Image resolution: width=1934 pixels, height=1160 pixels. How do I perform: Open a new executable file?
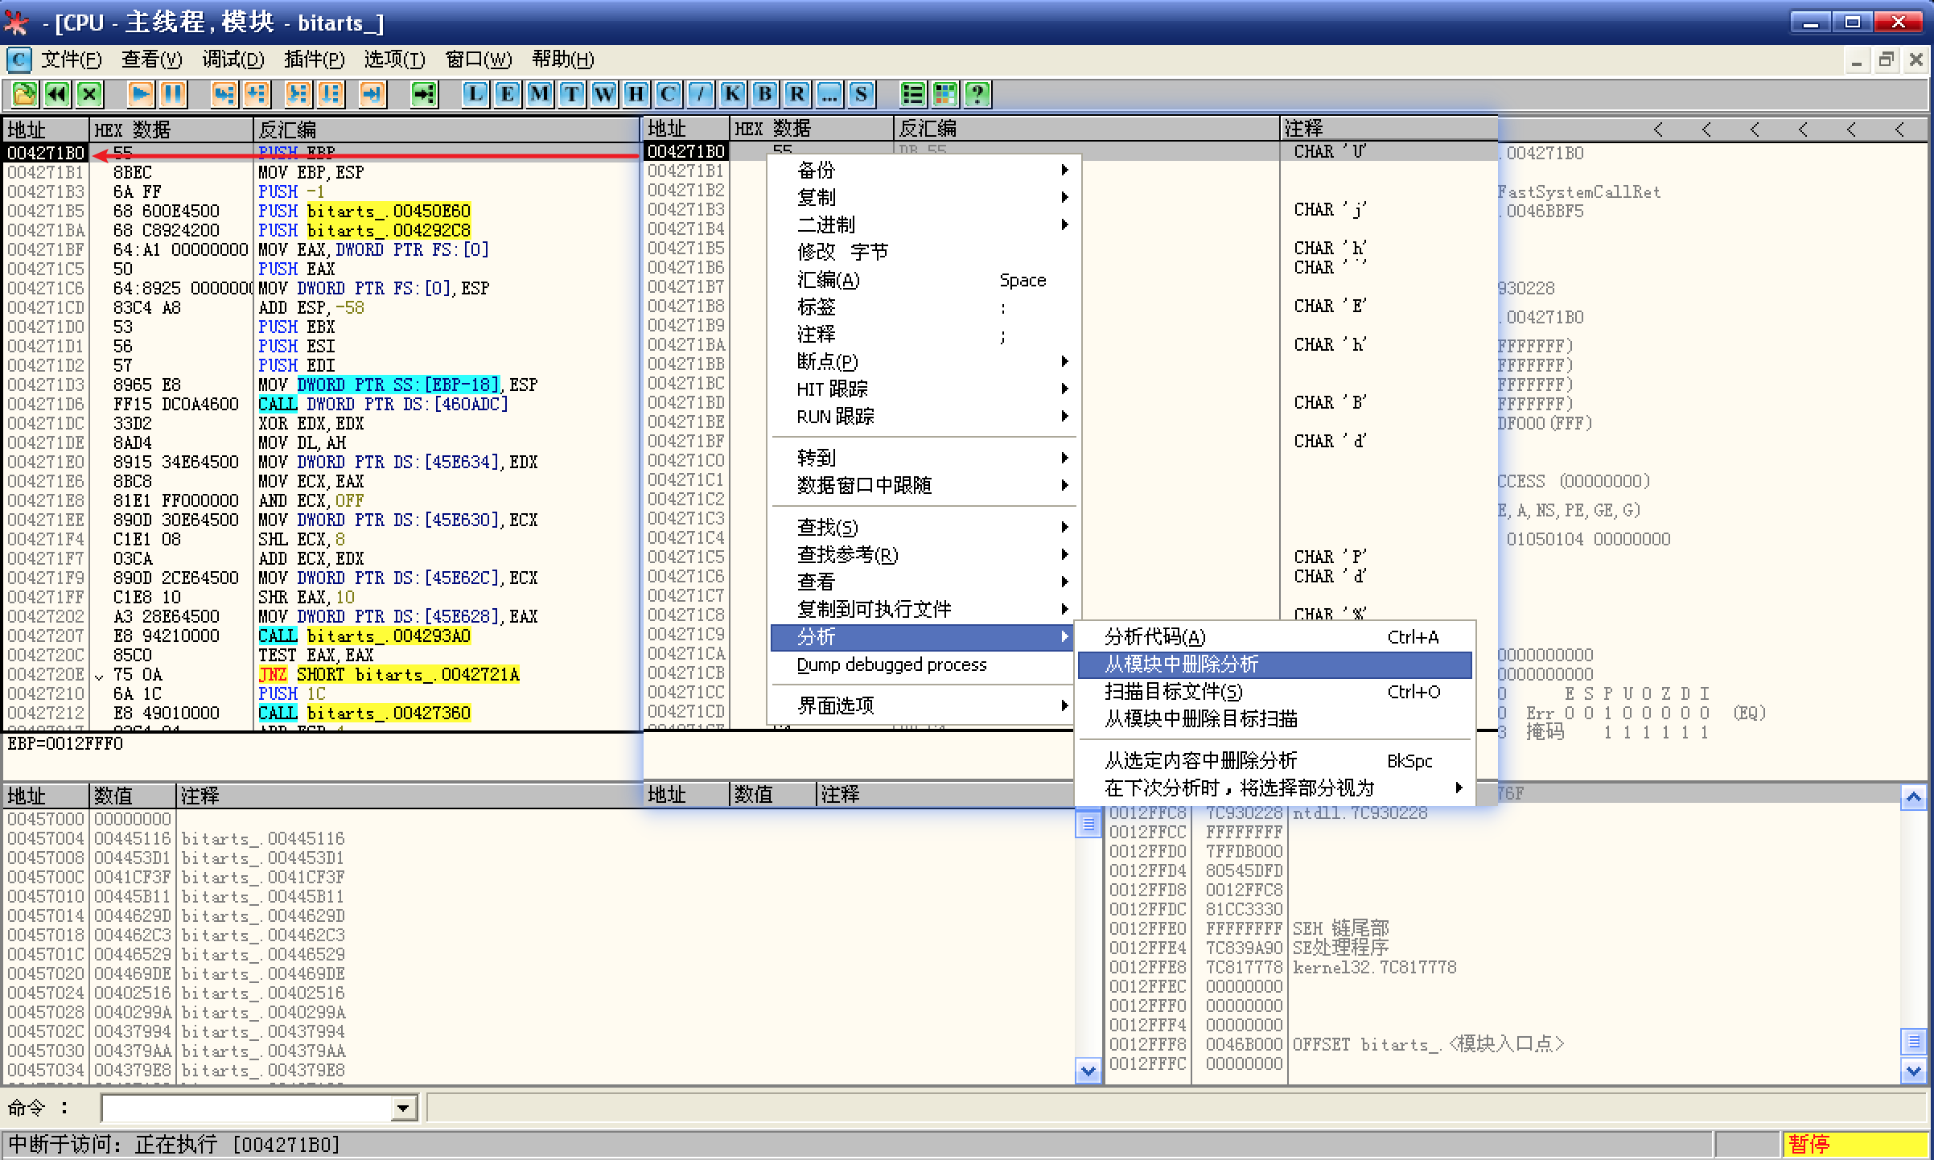pyautogui.click(x=23, y=94)
